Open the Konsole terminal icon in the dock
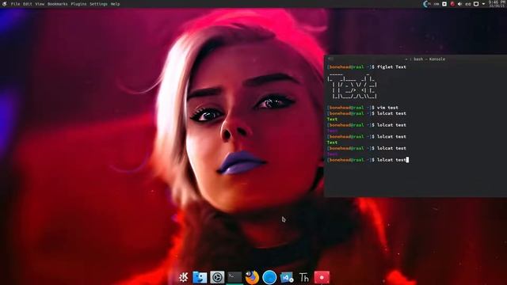 pyautogui.click(x=234, y=277)
